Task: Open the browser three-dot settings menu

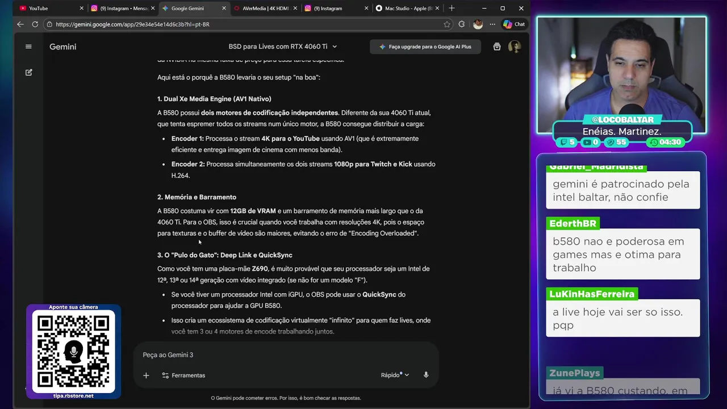Action: [x=492, y=24]
